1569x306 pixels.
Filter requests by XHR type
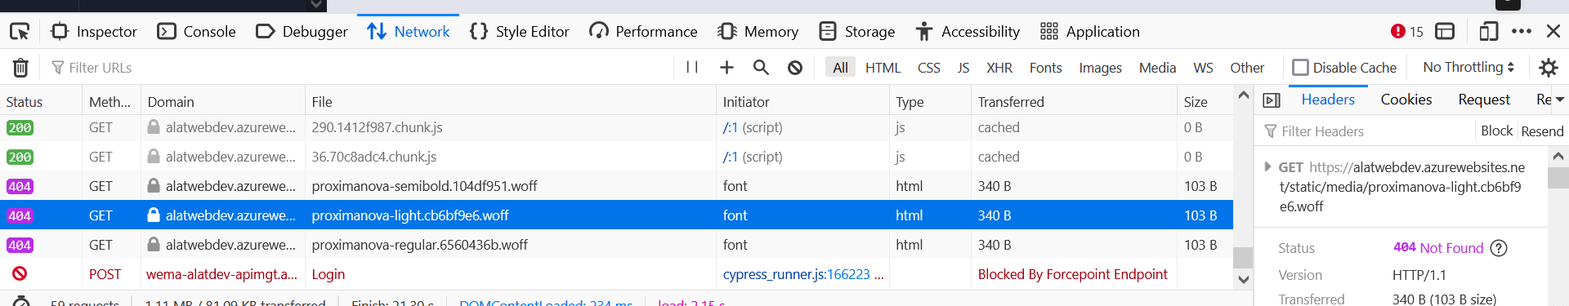(999, 68)
